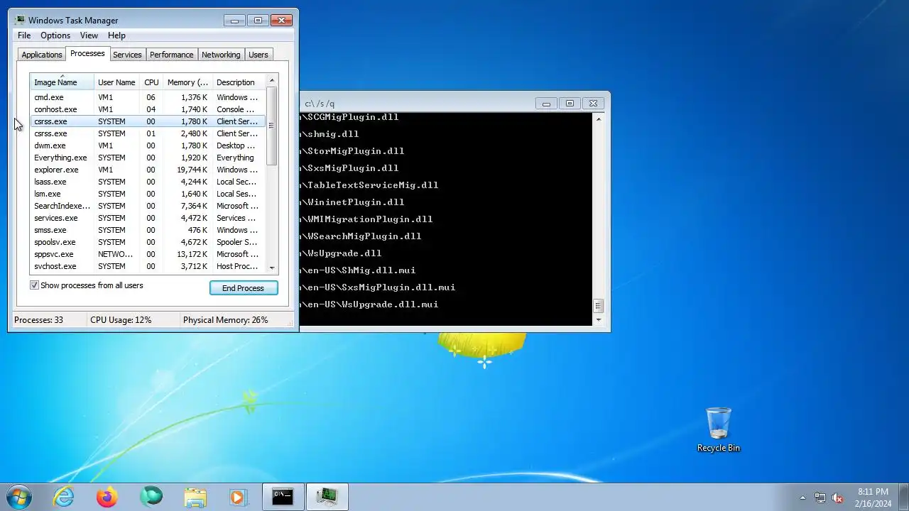This screenshot has height=511, width=909.
Task: Click Command Prompt scroll down arrow
Action: pyautogui.click(x=598, y=320)
